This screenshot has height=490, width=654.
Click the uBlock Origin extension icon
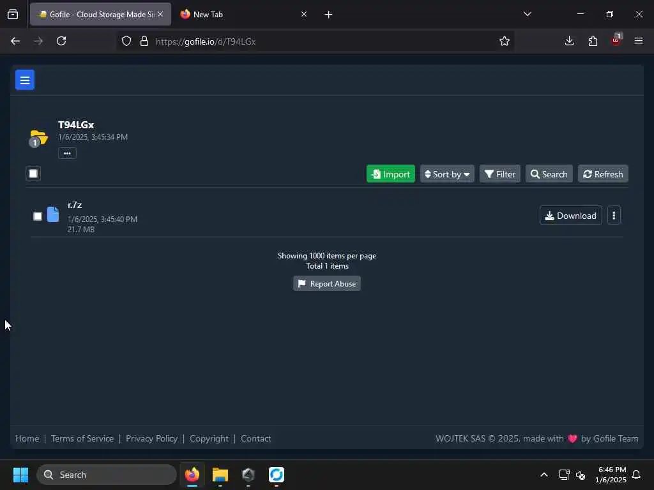[616, 40]
